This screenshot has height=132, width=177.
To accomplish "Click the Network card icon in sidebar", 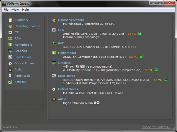I will pyautogui.click(x=10, y=82).
